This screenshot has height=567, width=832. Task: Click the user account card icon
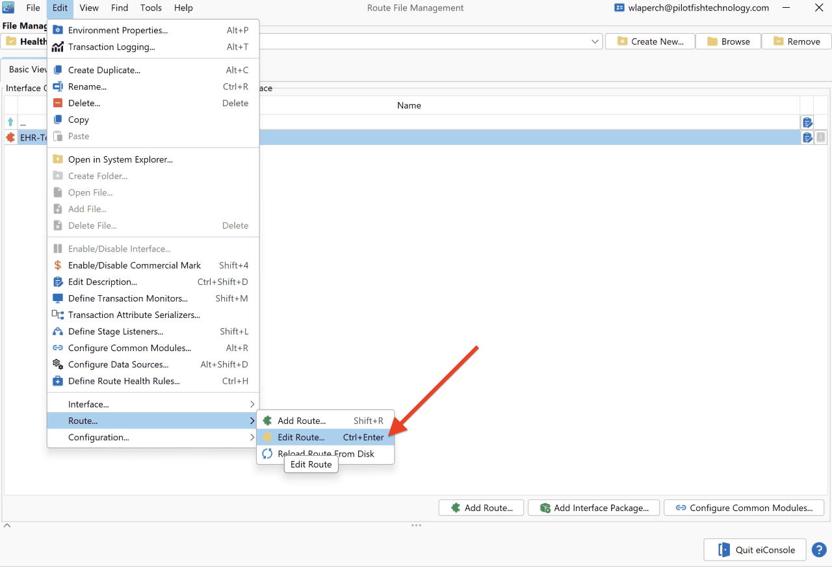[x=619, y=8]
